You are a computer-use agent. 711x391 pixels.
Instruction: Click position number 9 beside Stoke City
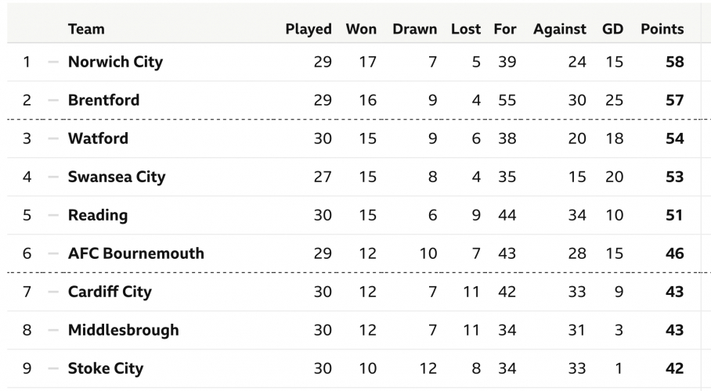click(27, 368)
